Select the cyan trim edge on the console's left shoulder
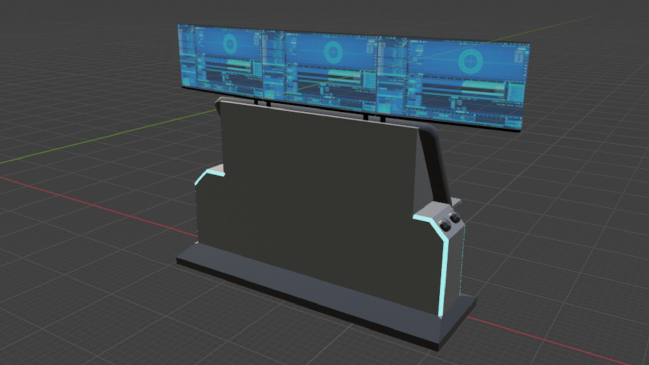 click(x=209, y=176)
